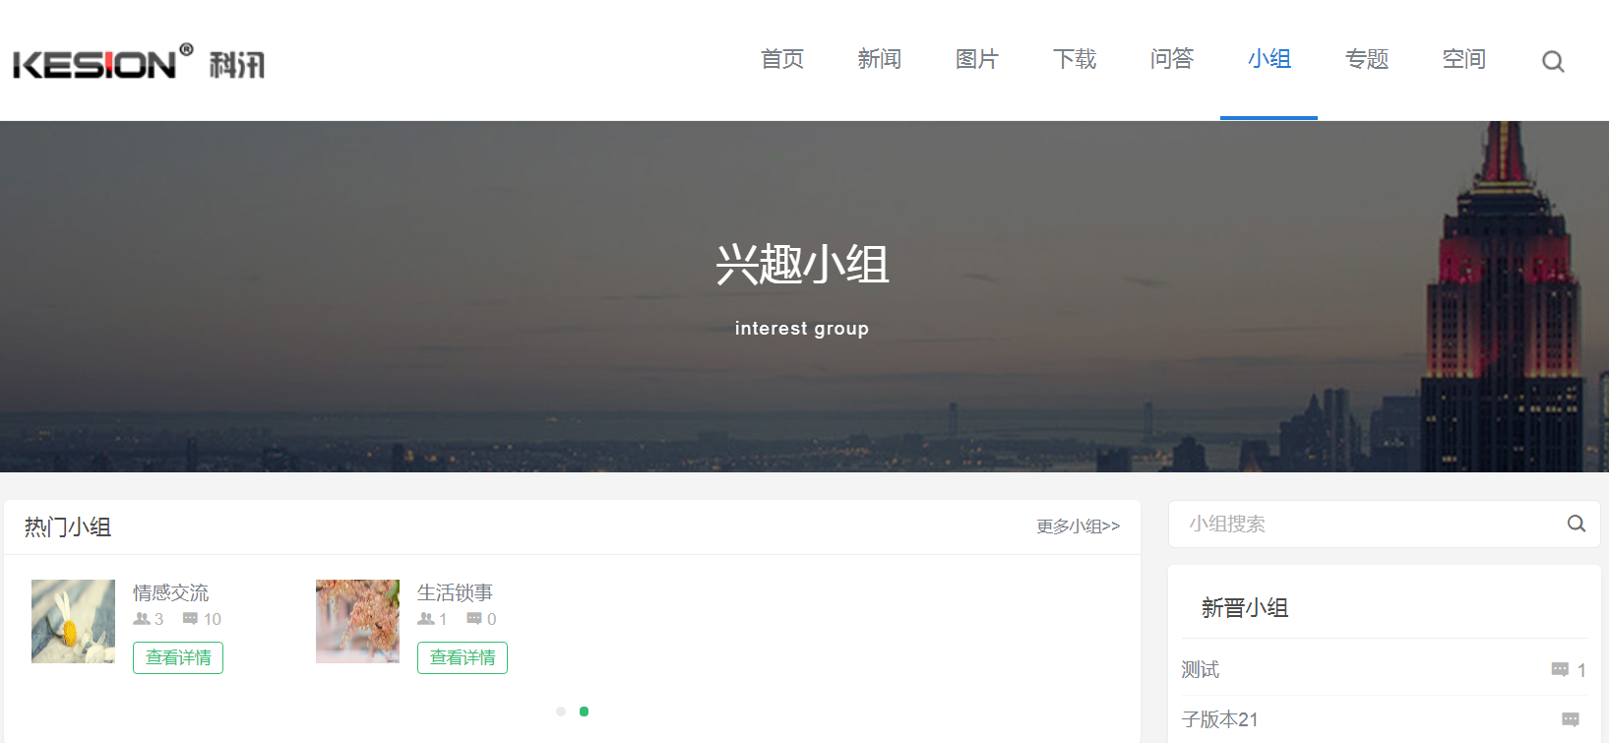Select the green active carousel dot
Viewport: 1609px width, 743px height.
[x=585, y=712]
